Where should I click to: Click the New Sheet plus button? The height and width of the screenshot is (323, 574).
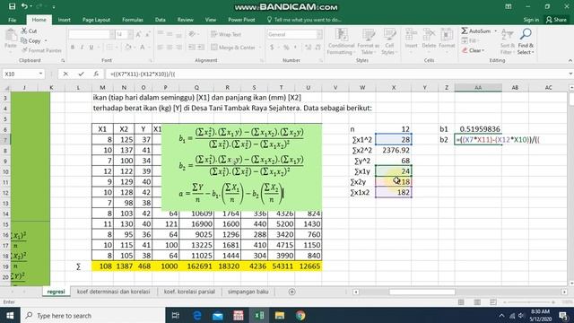291,292
